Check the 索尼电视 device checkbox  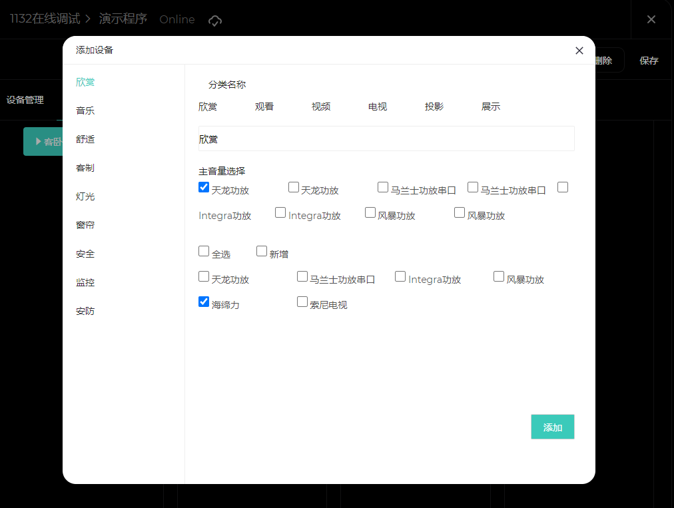(x=302, y=302)
